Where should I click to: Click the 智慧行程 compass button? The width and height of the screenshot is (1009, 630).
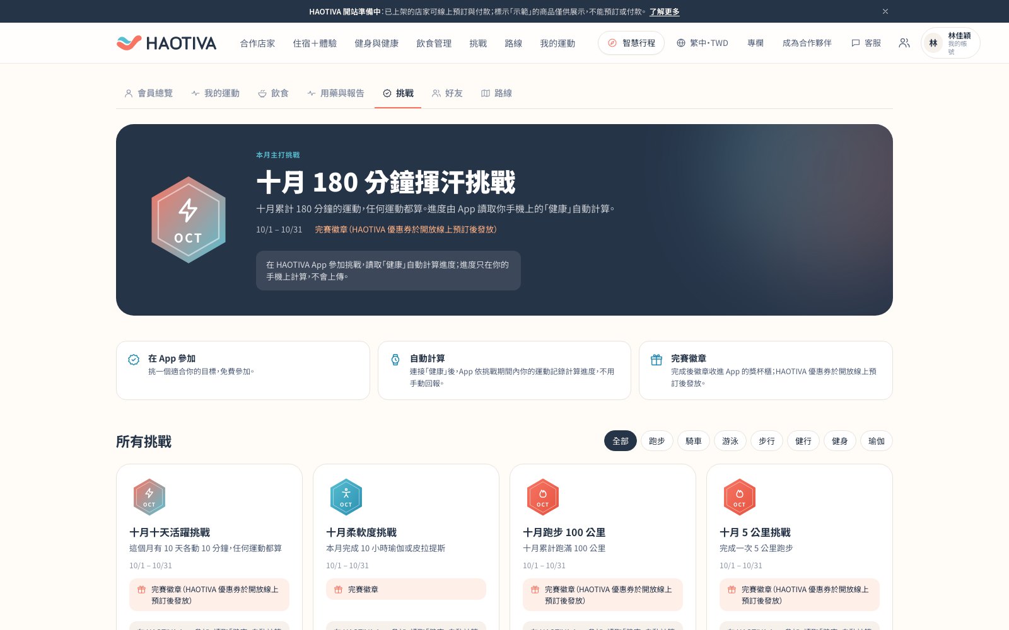[x=631, y=43]
